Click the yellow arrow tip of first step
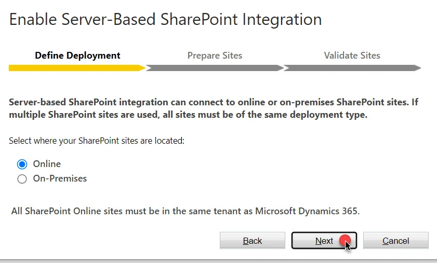Image resolution: width=437 pixels, height=263 pixels. coord(142,68)
